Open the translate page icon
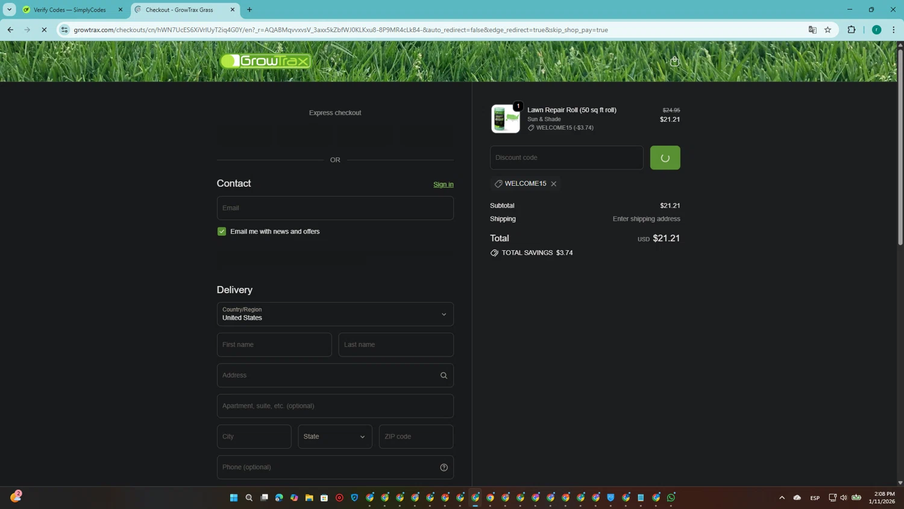This screenshot has width=904, height=509. pyautogui.click(x=812, y=30)
